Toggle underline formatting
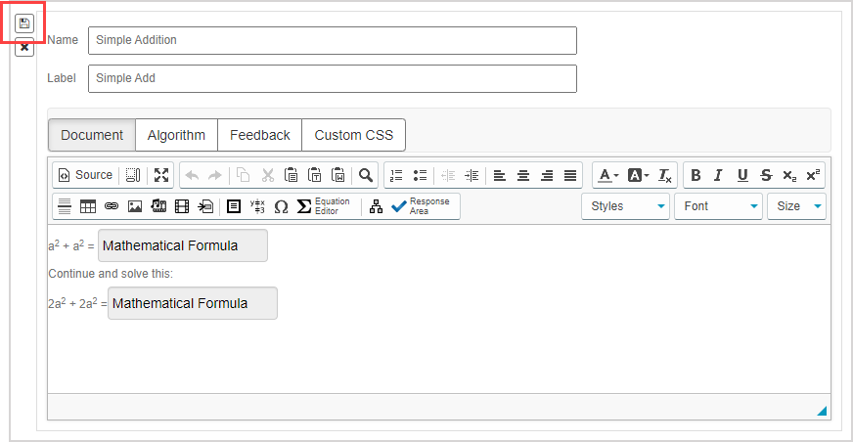Image resolution: width=853 pixels, height=442 pixels. pos(742,175)
